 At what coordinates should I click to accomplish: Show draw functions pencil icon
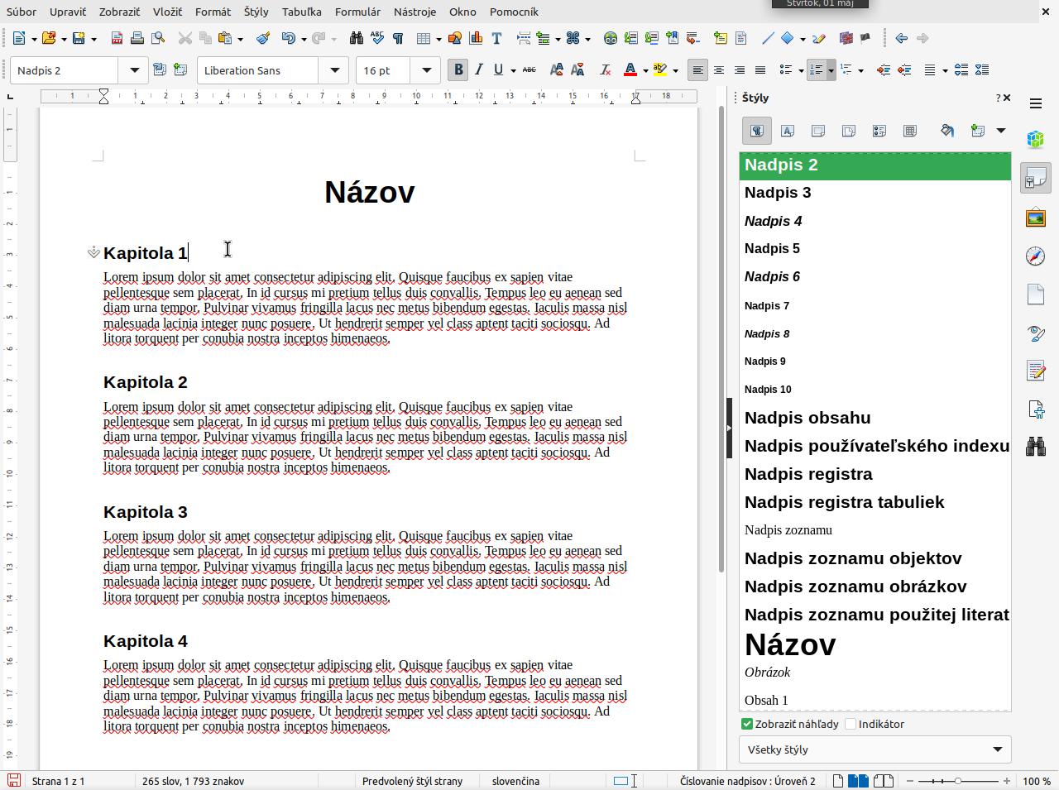(x=819, y=38)
